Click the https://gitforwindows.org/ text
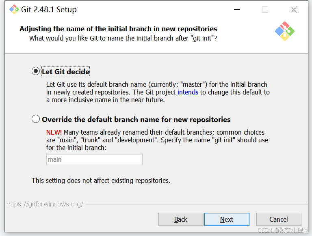The width and height of the screenshot is (312, 236). (45, 204)
